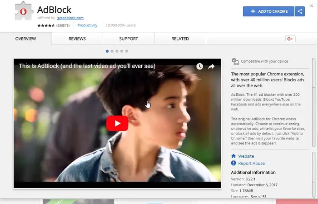
Task: Click the video share arrow icon
Action: pyautogui.click(x=211, y=66)
